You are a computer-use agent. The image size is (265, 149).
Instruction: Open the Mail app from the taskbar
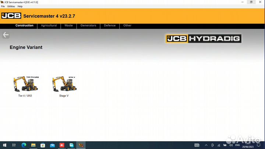[x=52, y=145]
